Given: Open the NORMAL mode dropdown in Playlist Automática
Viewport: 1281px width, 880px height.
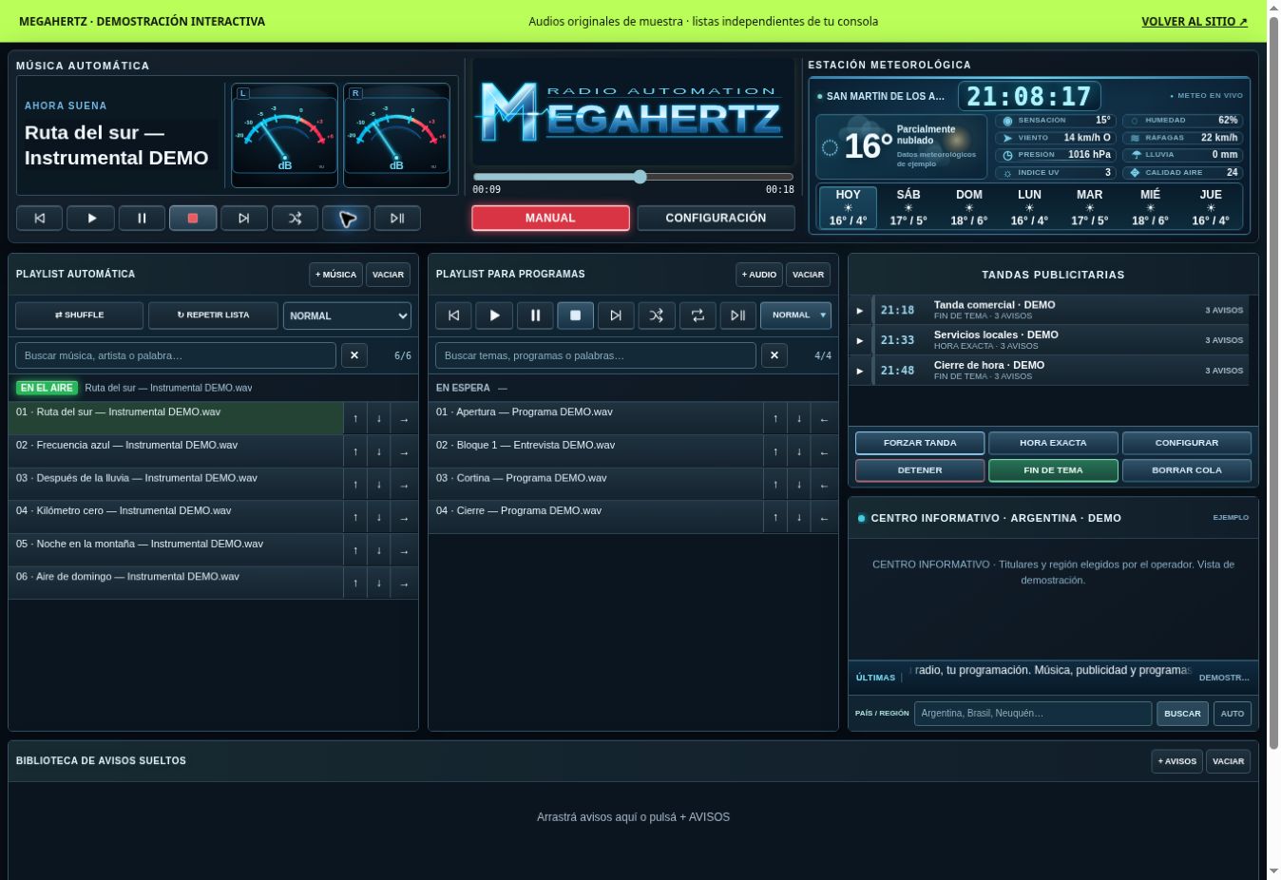Looking at the screenshot, I should 347,316.
